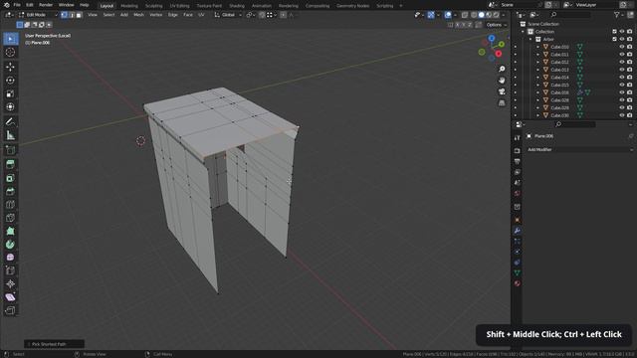Open the Modifiers properties tab
Screen dimensions: 637x358
(x=518, y=231)
